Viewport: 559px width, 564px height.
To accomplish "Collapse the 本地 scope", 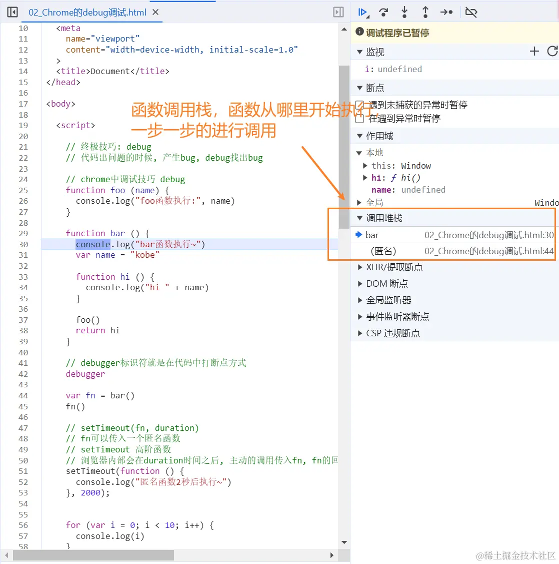I will click(x=359, y=153).
